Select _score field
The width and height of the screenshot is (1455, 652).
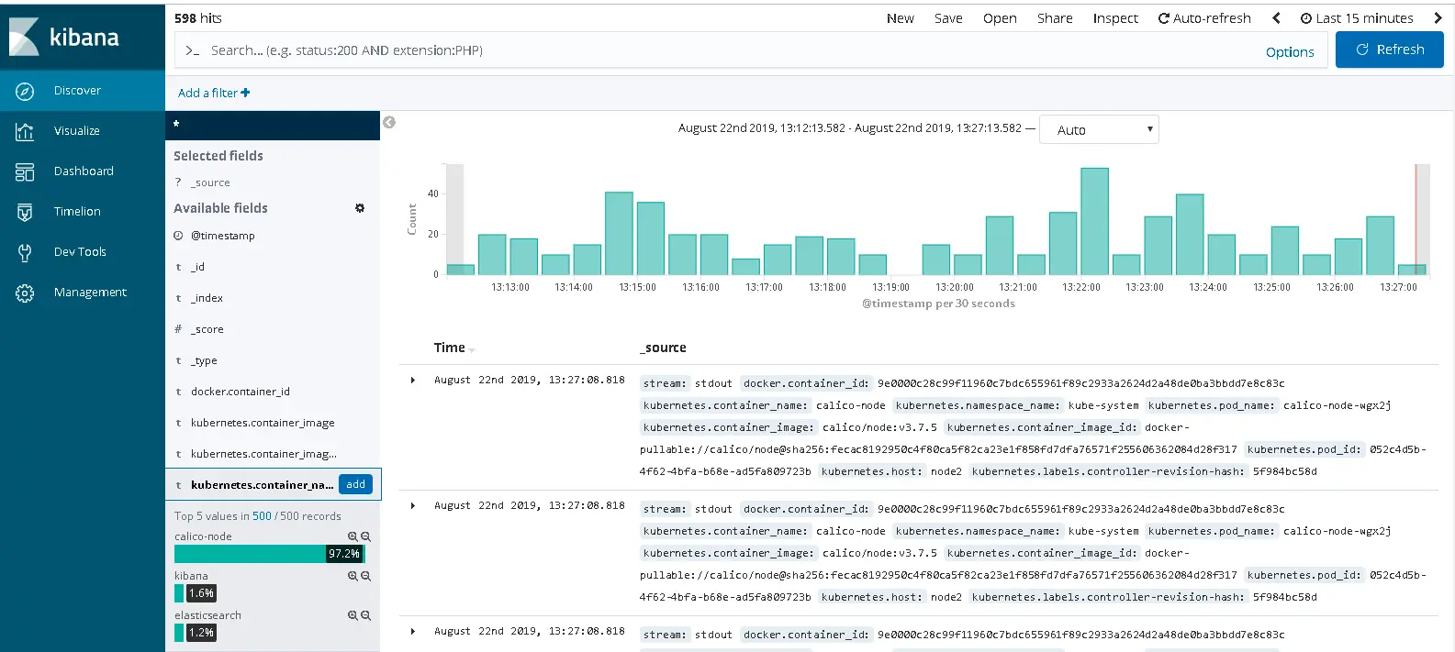coord(207,329)
